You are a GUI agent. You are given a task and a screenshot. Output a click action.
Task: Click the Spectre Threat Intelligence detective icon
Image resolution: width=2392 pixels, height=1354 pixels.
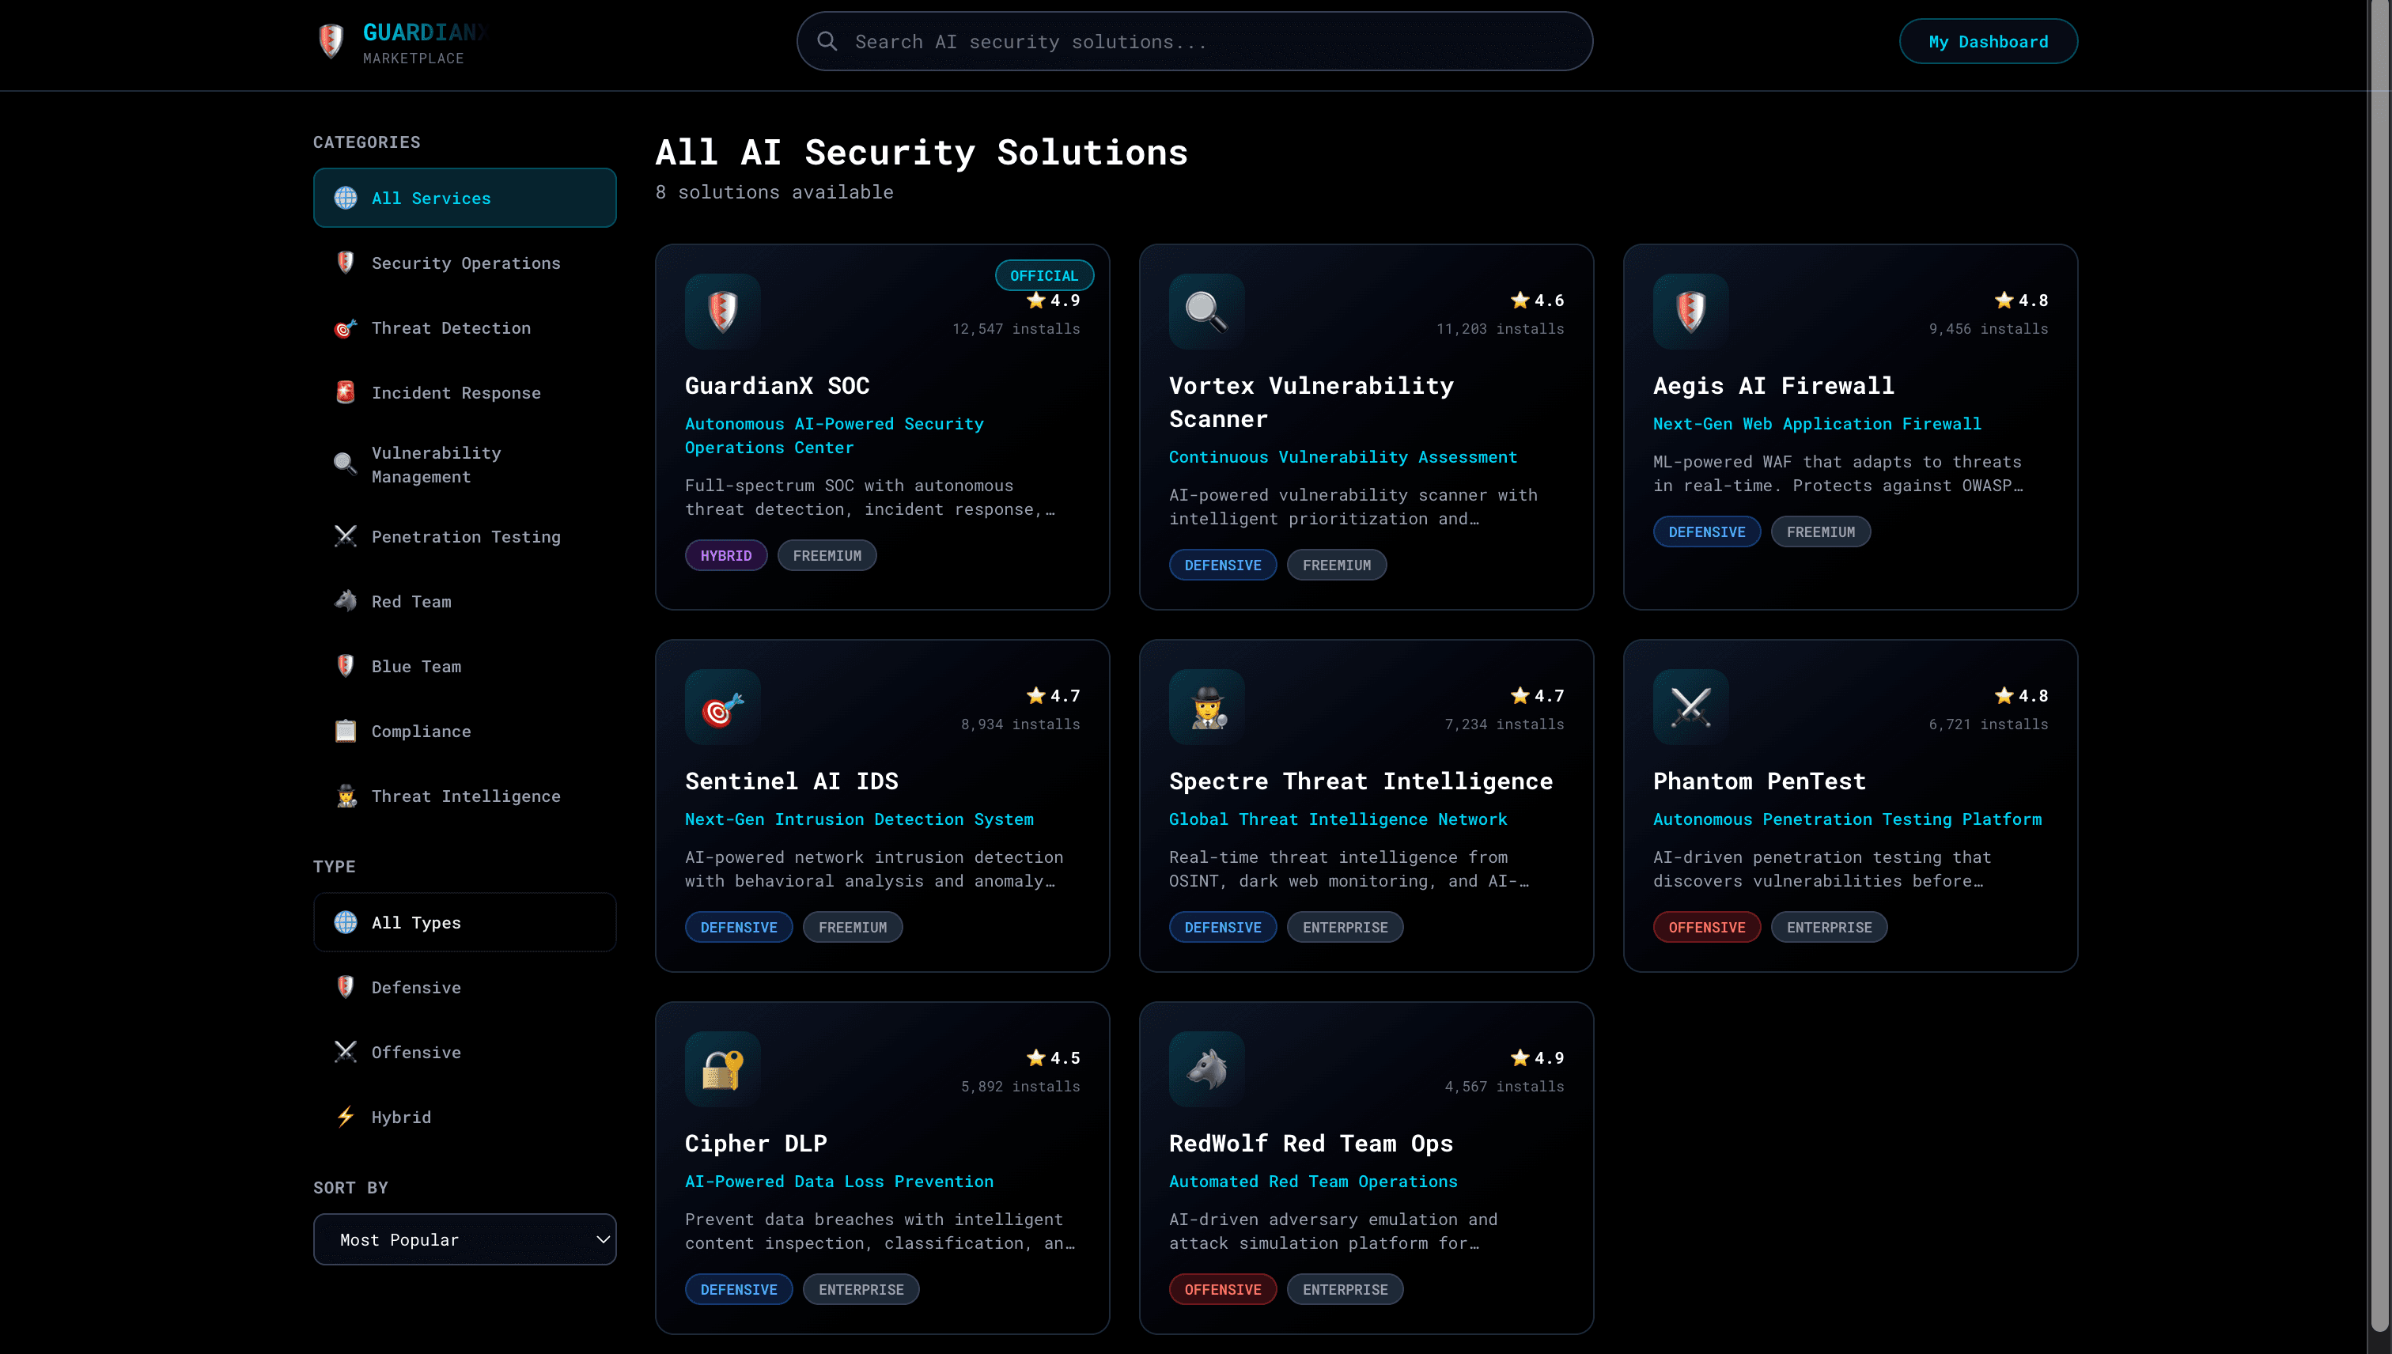(x=1206, y=707)
